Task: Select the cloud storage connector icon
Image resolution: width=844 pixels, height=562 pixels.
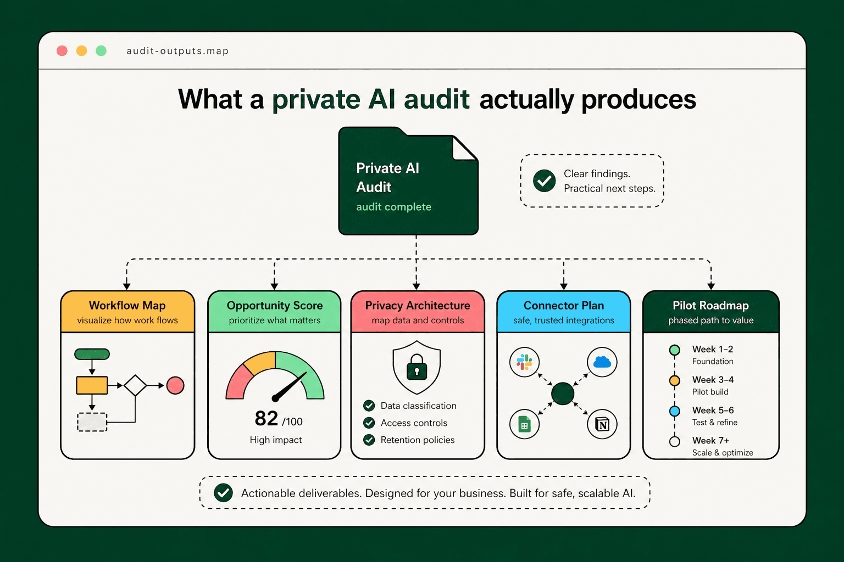Action: (x=602, y=362)
